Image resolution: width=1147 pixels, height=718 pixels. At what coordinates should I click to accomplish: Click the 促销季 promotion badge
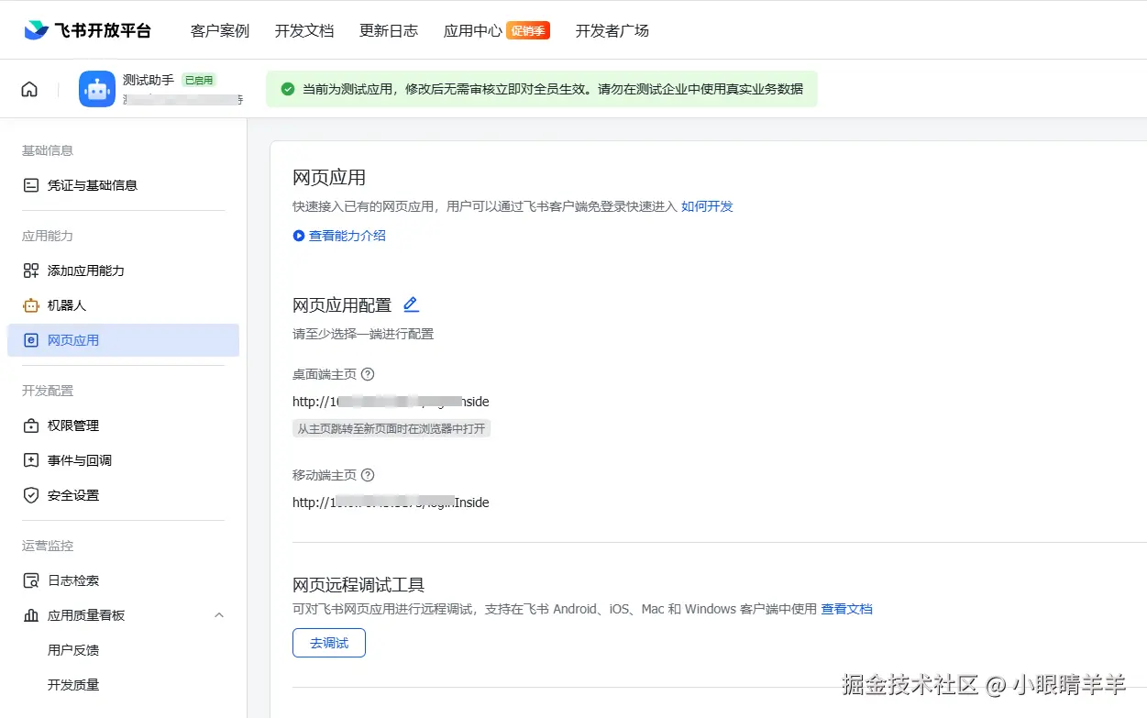pos(528,31)
